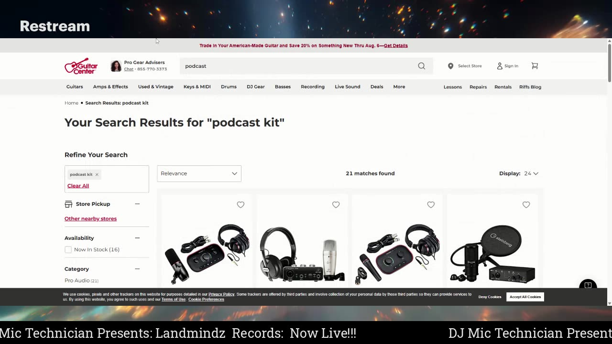This screenshot has width=612, height=344.
Task: Click the search magnifier icon
Action: pos(421,66)
